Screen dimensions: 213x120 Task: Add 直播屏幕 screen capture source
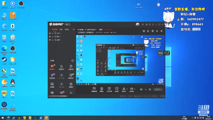coord(94,90)
